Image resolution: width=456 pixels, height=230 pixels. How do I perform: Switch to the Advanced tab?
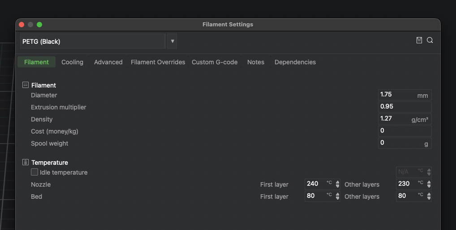point(108,62)
